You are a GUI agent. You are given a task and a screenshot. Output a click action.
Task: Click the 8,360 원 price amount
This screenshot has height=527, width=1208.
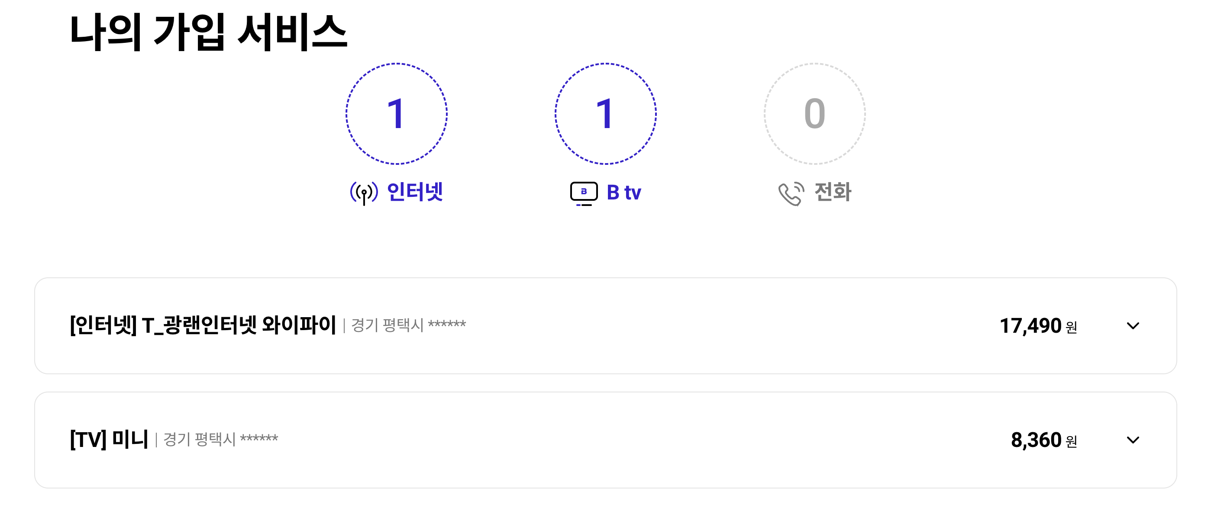[1044, 440]
